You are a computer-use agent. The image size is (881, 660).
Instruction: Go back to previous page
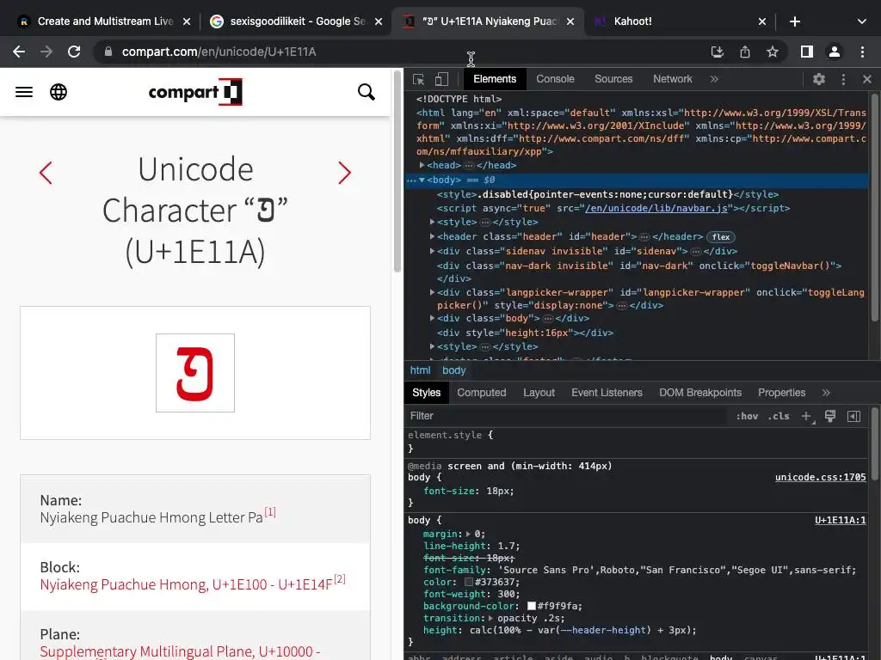pyautogui.click(x=19, y=52)
